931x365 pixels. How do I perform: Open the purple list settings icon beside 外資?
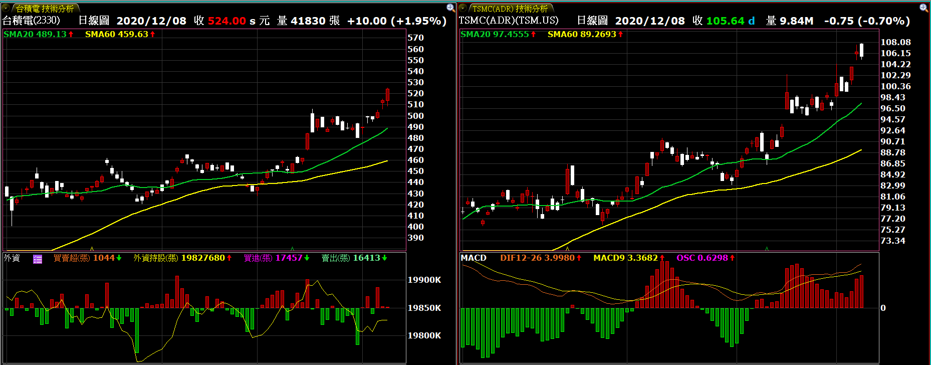pos(38,259)
